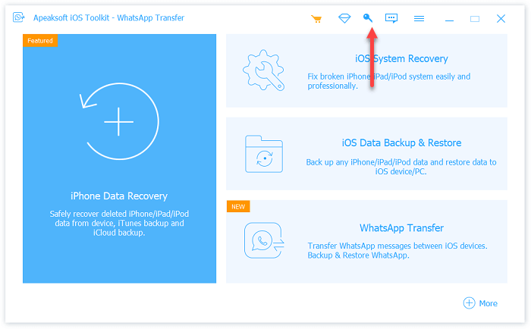Click the NEW badge on WhatsApp Transfer
Viewport: 531px width, 329px height.
(x=238, y=206)
